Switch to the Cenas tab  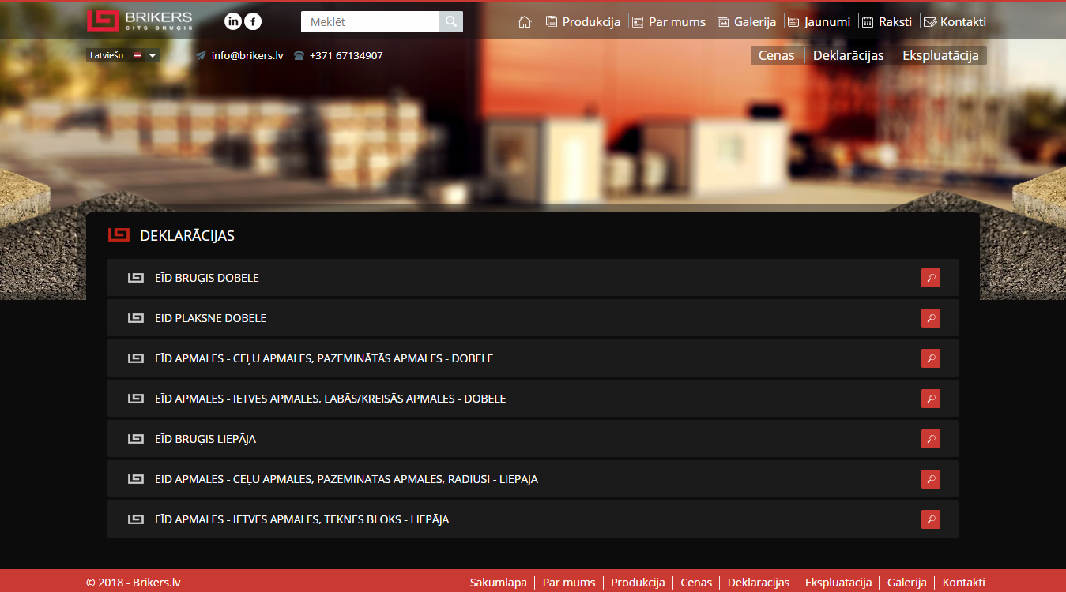[776, 55]
